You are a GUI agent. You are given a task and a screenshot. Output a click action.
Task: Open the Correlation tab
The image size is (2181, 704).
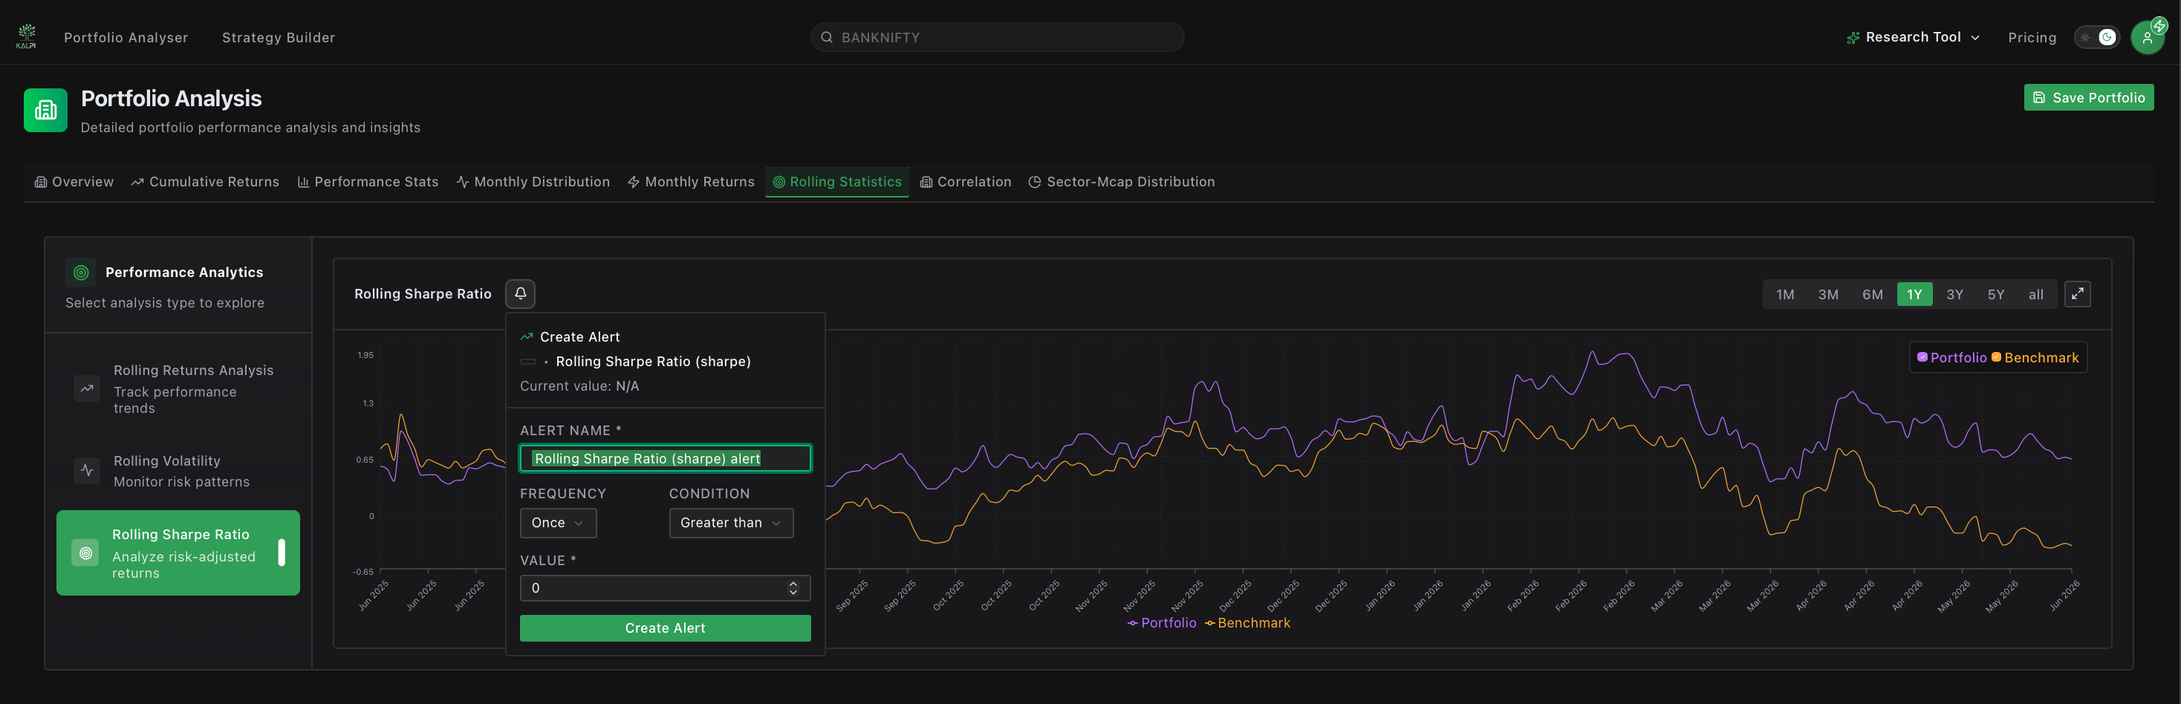965,182
